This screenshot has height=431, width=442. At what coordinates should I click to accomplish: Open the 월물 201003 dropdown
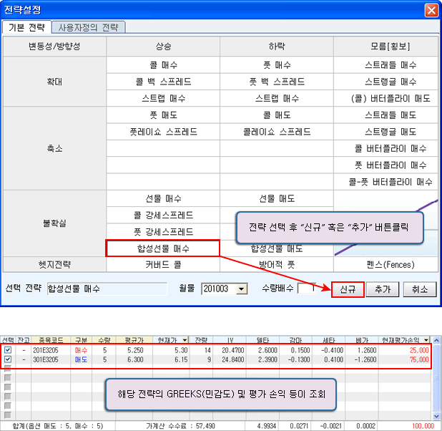(x=241, y=289)
